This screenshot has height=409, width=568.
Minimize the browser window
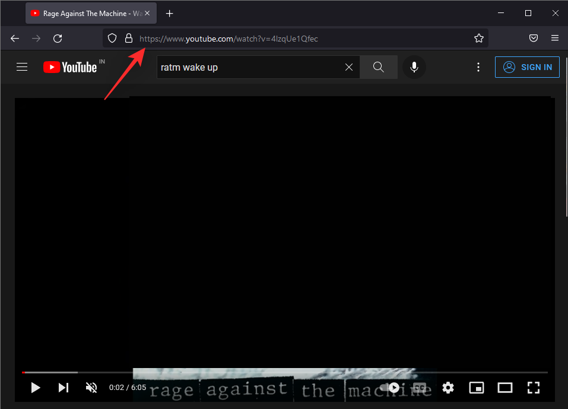501,13
